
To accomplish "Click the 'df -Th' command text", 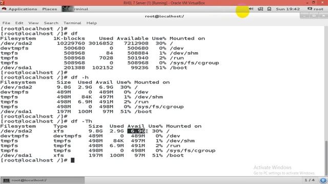I will tap(81, 121).
